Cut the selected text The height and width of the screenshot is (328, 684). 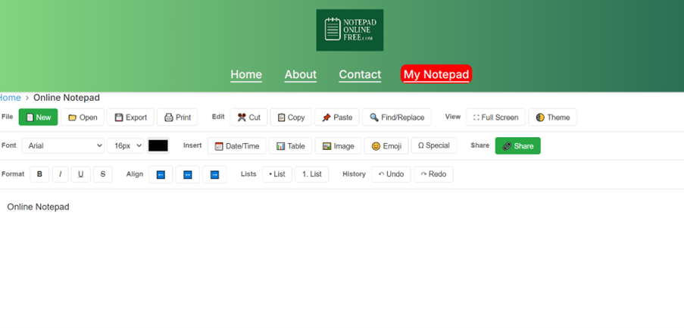coord(248,117)
